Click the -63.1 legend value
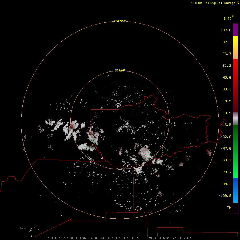Screen dimensions: 240x240 [x=226, y=160]
